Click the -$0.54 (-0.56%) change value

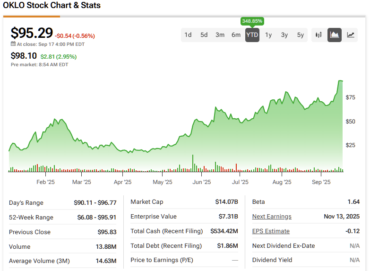(75, 36)
